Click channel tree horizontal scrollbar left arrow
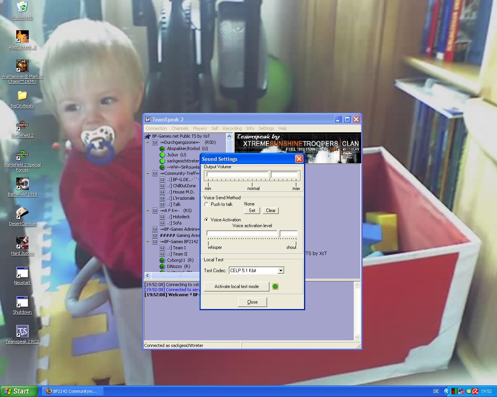The height and width of the screenshot is (397, 497). [x=148, y=276]
